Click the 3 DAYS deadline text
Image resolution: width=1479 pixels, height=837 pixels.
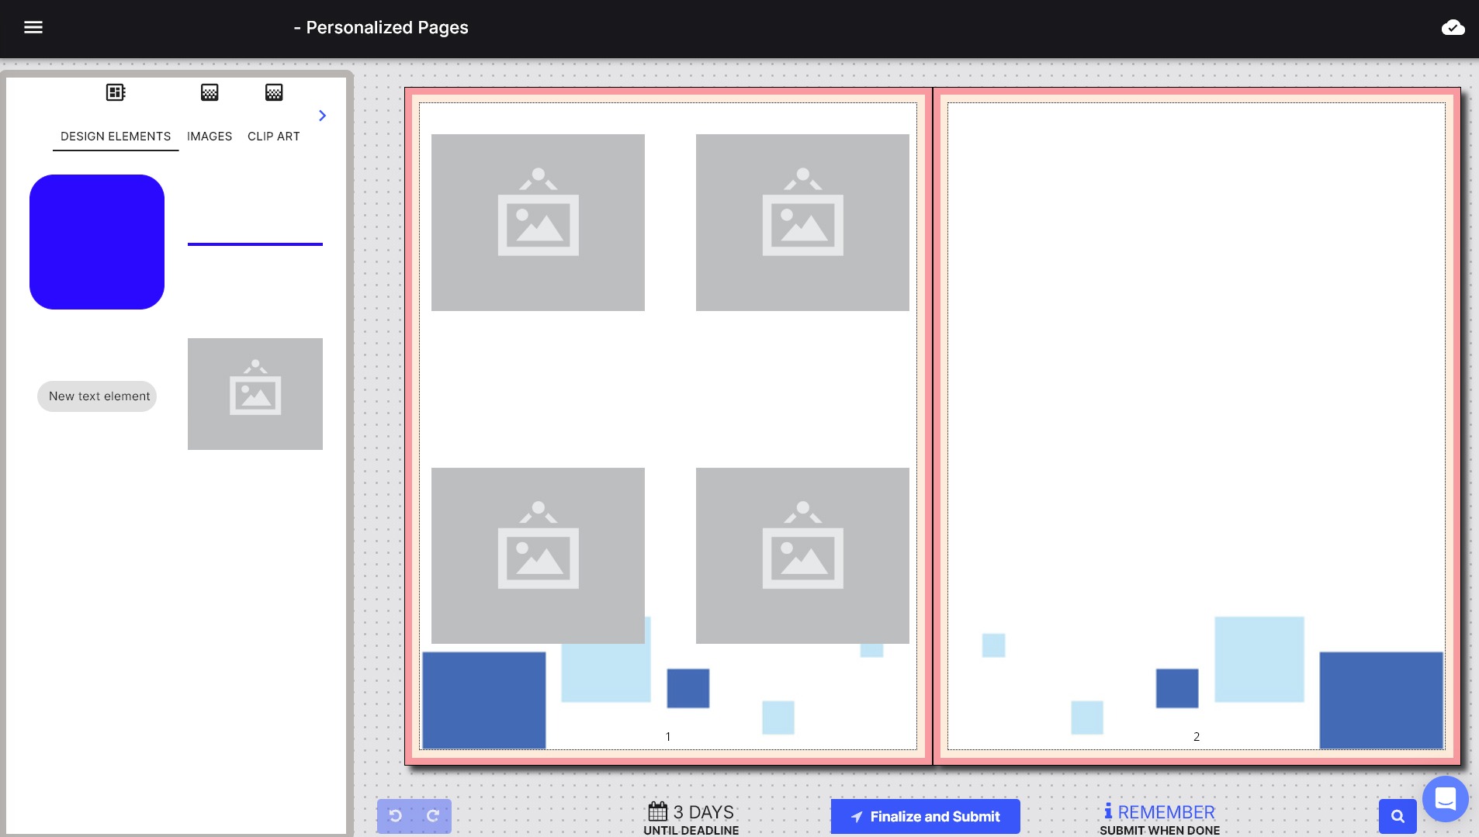tap(703, 812)
